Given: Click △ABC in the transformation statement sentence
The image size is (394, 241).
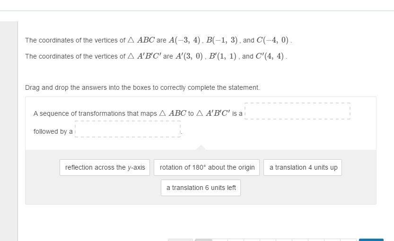Looking at the screenshot, I should [x=173, y=113].
